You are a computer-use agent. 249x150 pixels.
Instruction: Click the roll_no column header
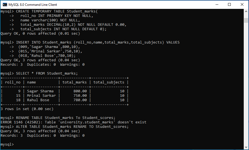(13, 82)
